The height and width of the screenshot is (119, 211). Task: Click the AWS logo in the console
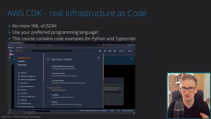(11, 51)
